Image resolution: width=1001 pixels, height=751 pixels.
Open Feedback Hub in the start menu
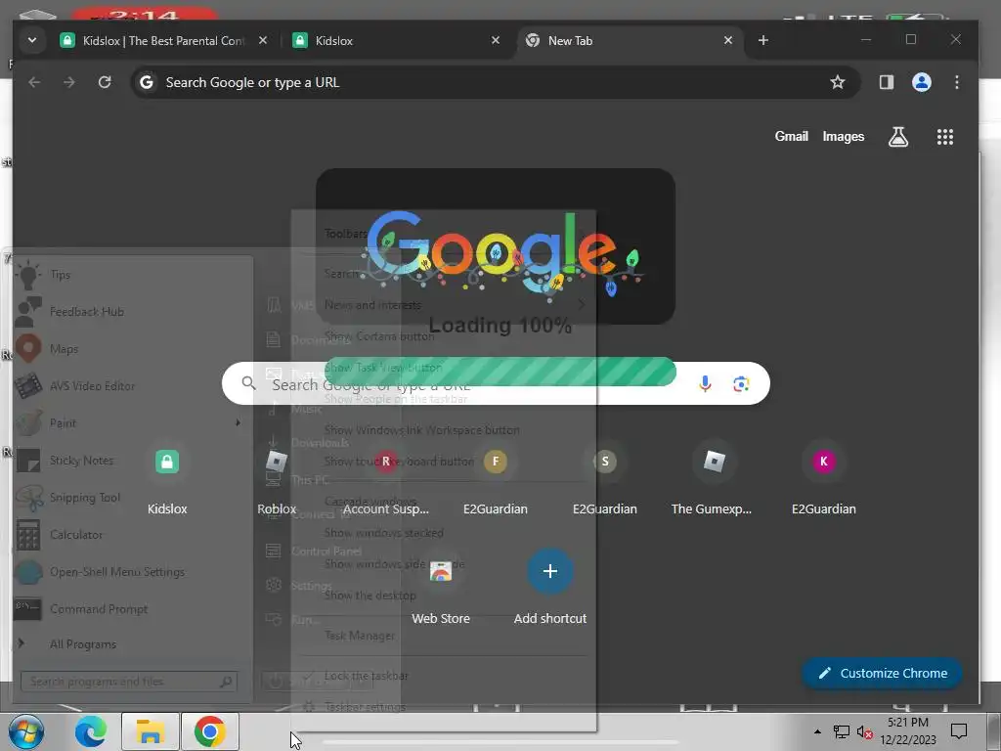point(132,312)
